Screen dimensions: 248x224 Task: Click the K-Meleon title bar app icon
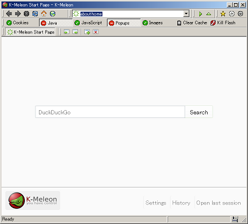coord(5,5)
